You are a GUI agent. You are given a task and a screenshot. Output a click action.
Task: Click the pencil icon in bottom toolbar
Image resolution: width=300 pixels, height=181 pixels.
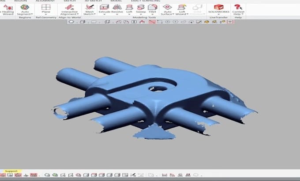(x=133, y=175)
